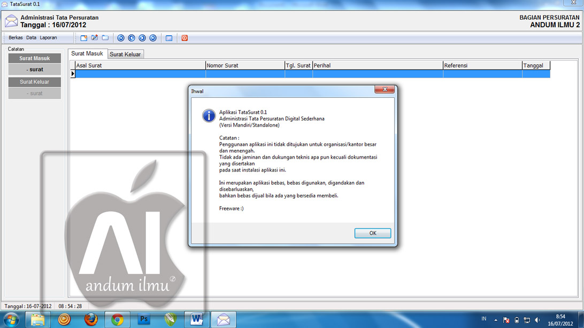
Task: Go to last record navigation icon
Action: (153, 38)
